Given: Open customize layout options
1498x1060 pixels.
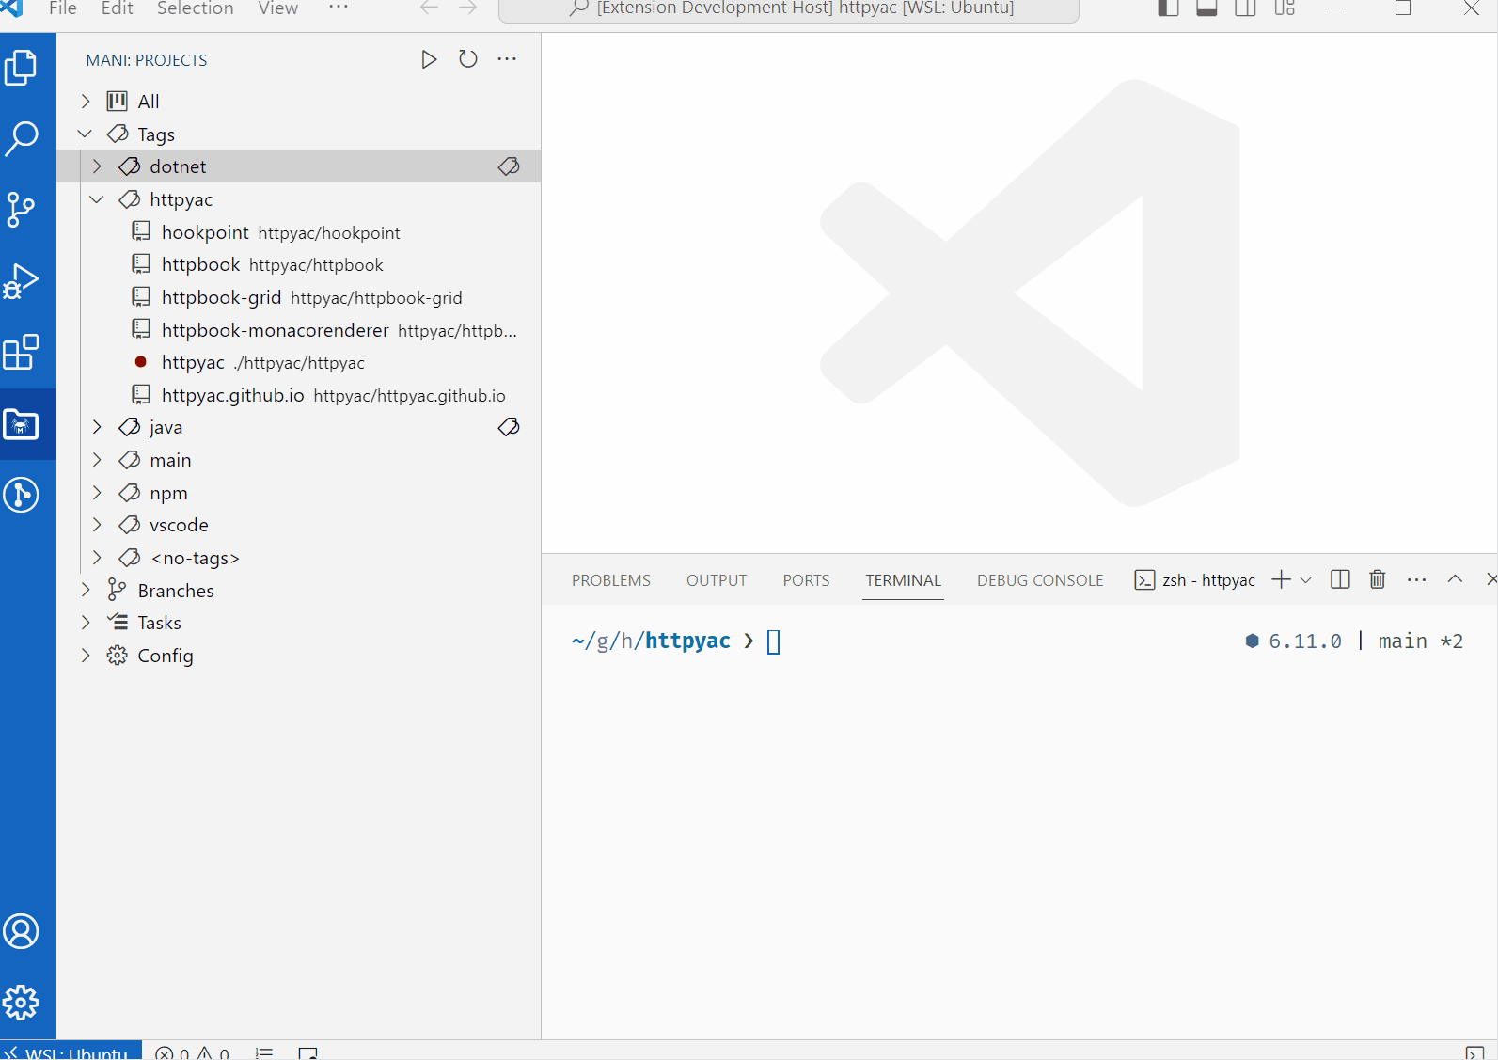Looking at the screenshot, I should point(1285,8).
